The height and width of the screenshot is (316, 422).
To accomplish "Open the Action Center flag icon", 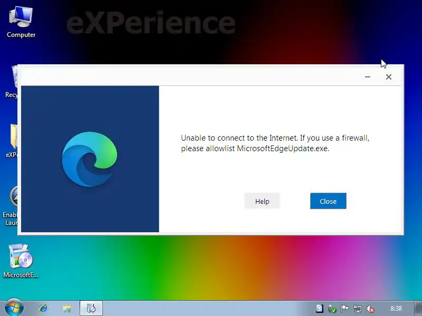I will (x=344, y=309).
